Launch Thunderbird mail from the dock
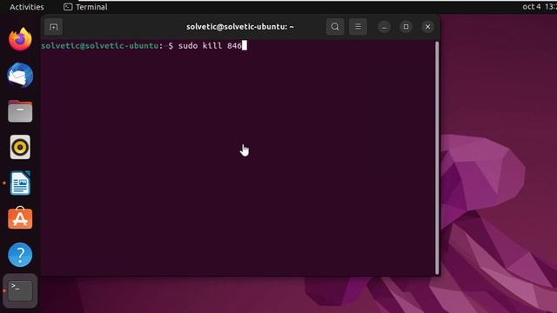 pyautogui.click(x=20, y=76)
